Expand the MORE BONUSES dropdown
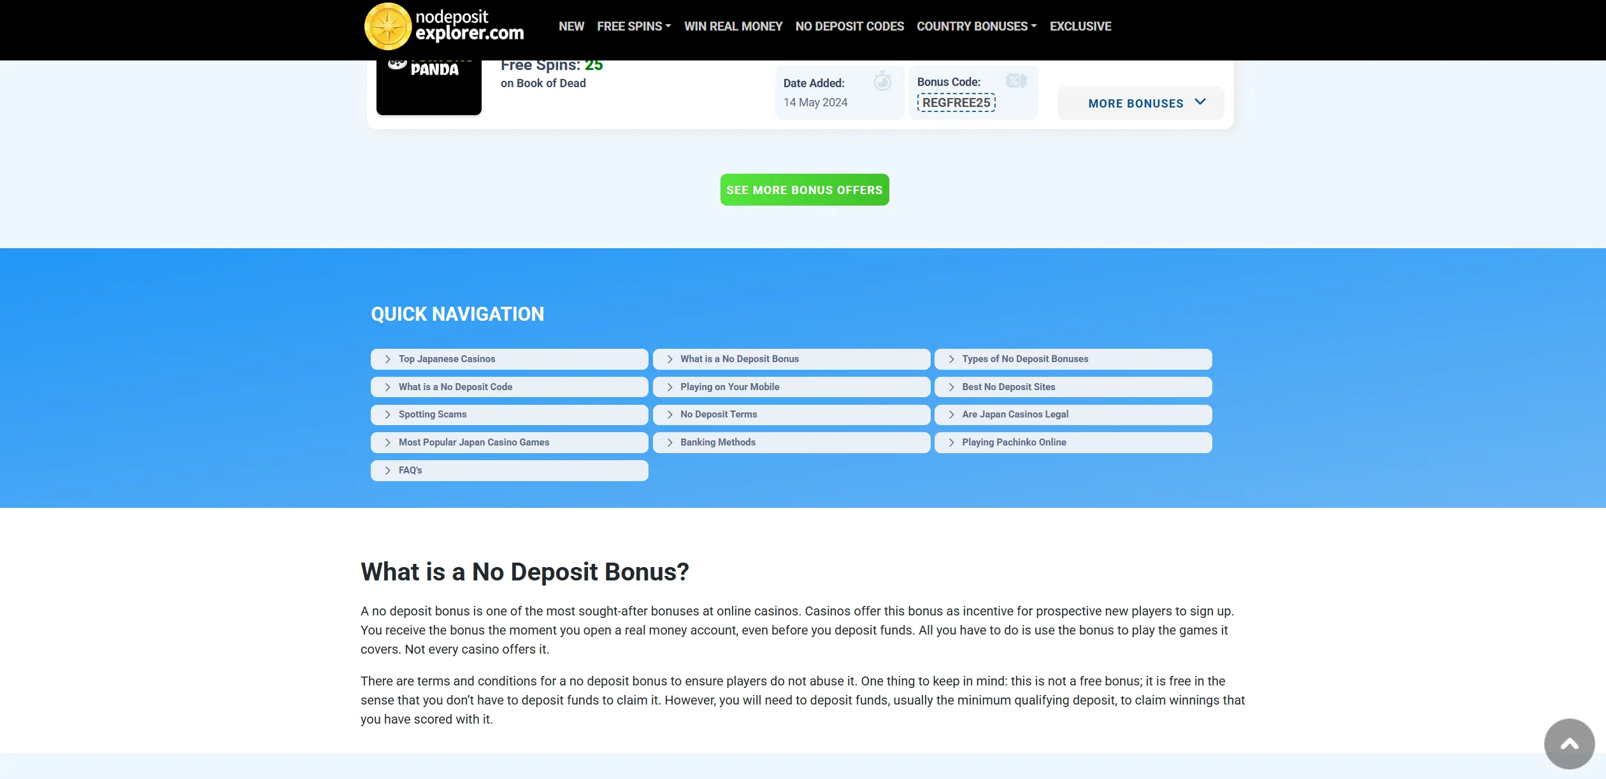This screenshot has width=1606, height=779. [1140, 103]
